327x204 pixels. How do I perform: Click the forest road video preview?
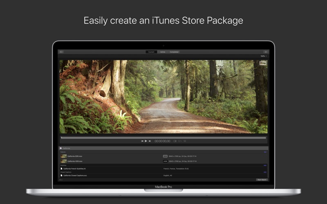pos(163,97)
